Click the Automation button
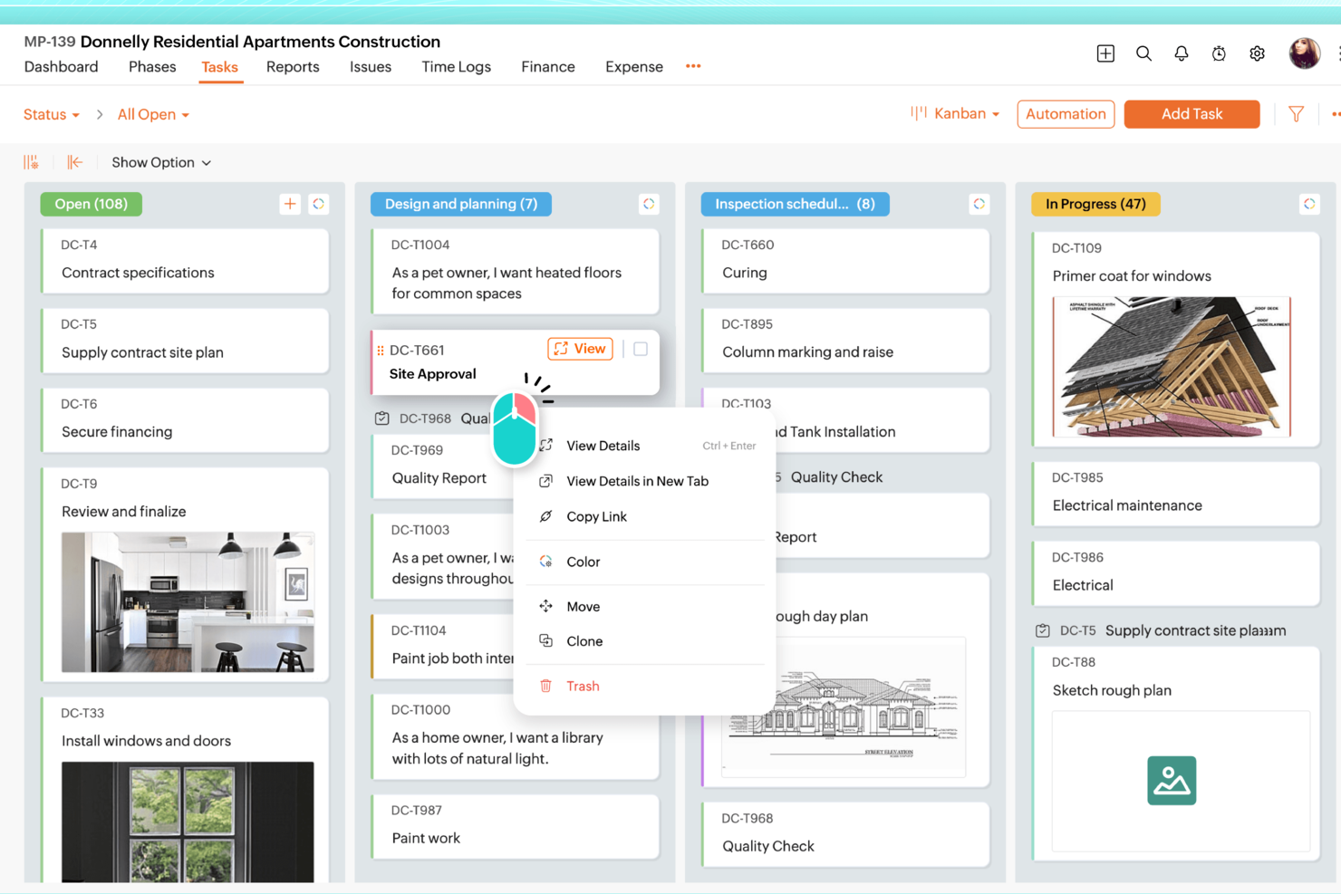 [1066, 114]
